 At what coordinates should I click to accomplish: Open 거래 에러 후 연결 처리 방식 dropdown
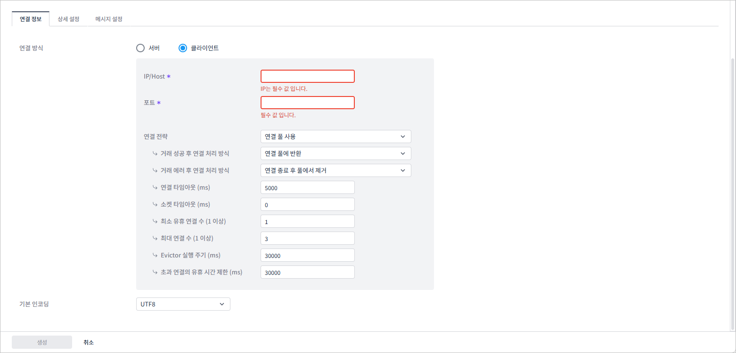(x=336, y=170)
